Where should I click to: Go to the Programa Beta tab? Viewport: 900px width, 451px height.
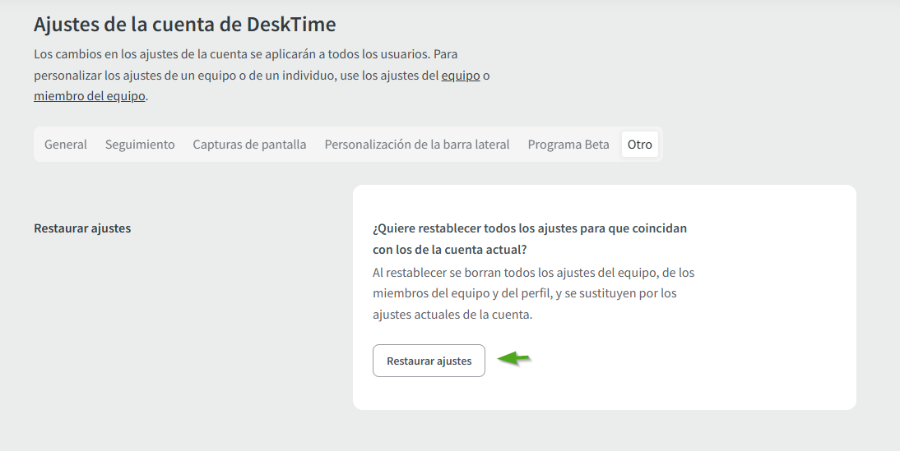click(x=568, y=145)
